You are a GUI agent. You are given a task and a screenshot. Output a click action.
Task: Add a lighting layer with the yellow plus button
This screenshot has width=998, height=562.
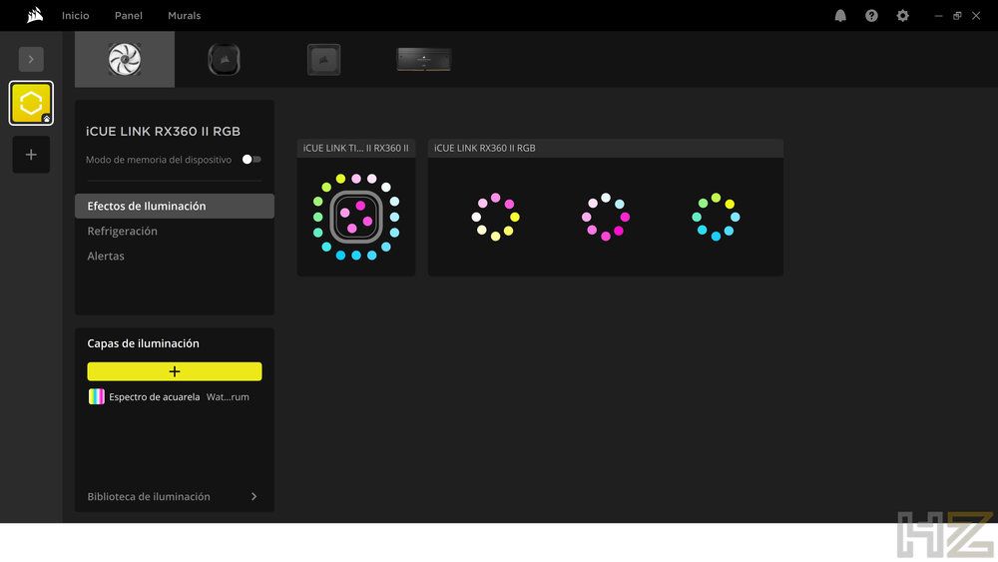coord(175,371)
